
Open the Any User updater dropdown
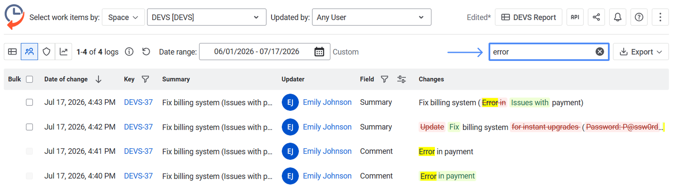click(371, 17)
